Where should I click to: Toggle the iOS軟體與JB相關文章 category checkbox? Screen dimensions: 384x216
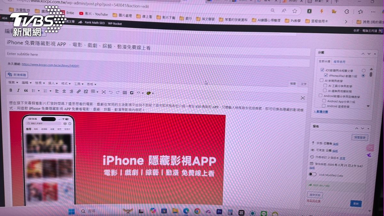tap(322, 70)
